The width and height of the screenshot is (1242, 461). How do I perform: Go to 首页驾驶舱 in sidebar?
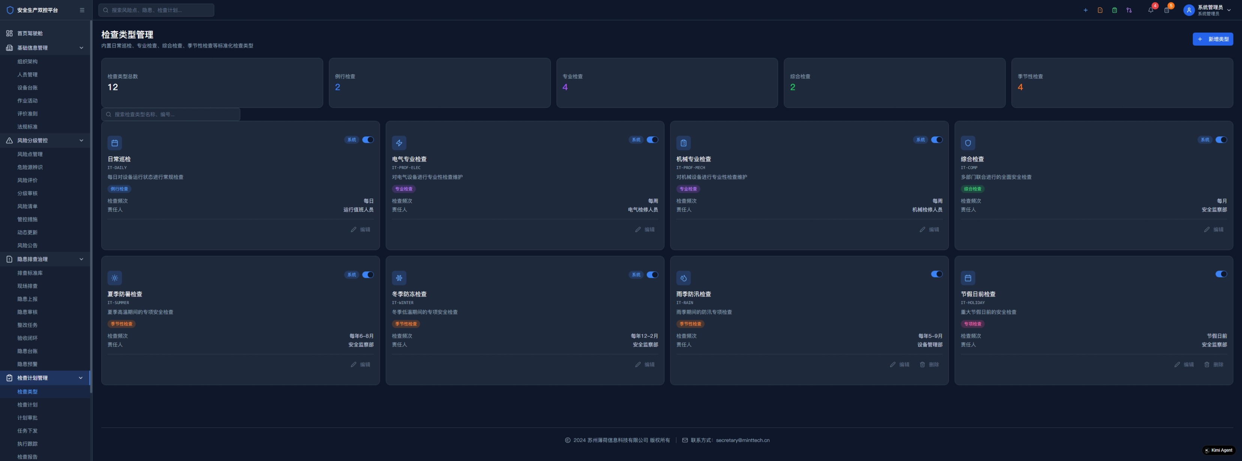pos(30,33)
